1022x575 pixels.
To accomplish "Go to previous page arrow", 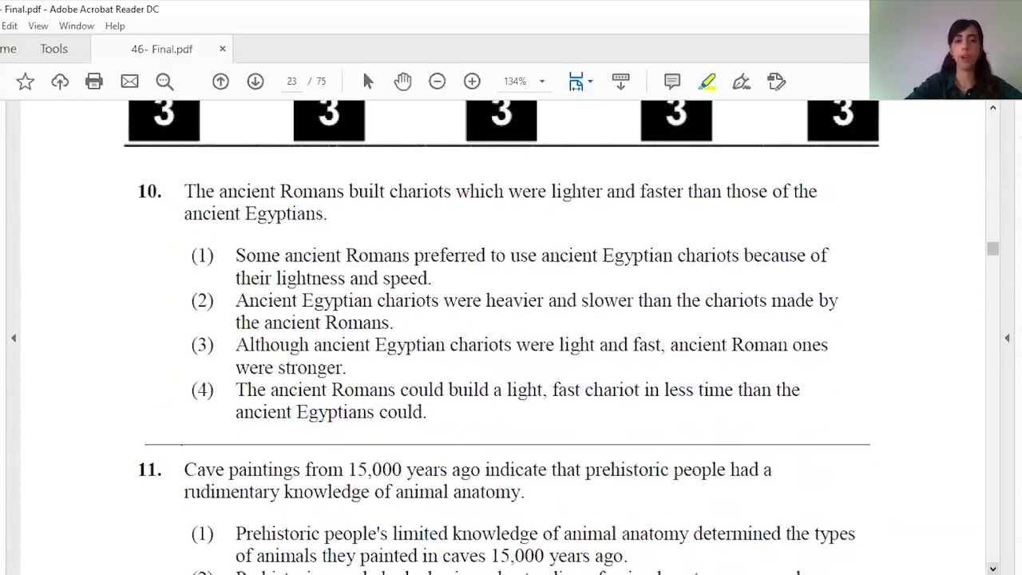I will (x=220, y=81).
